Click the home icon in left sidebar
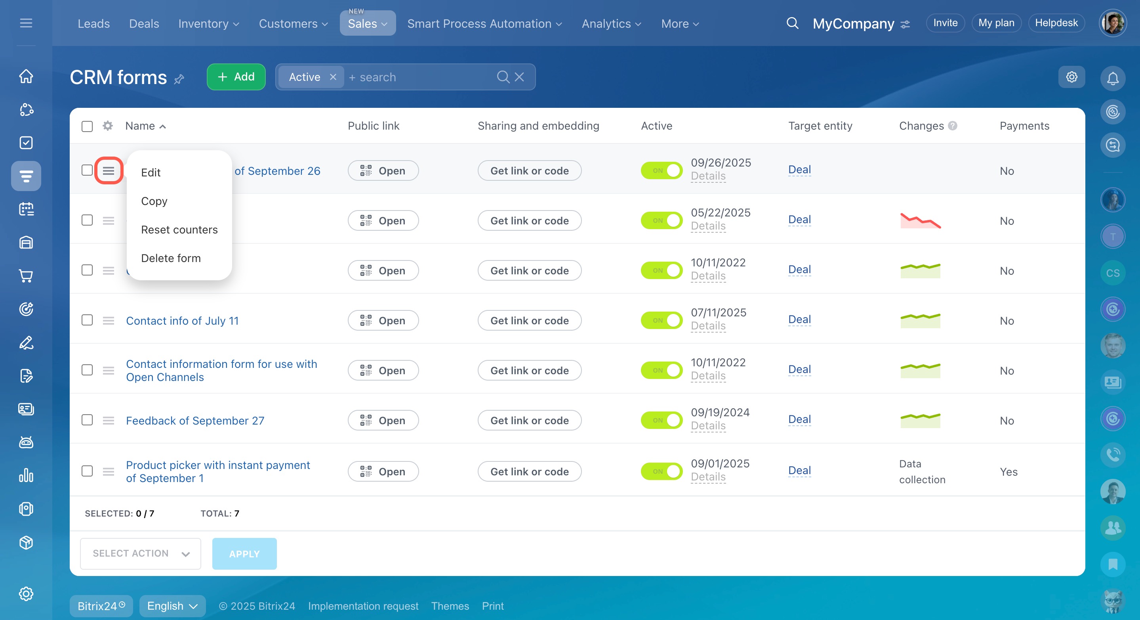 [26, 76]
